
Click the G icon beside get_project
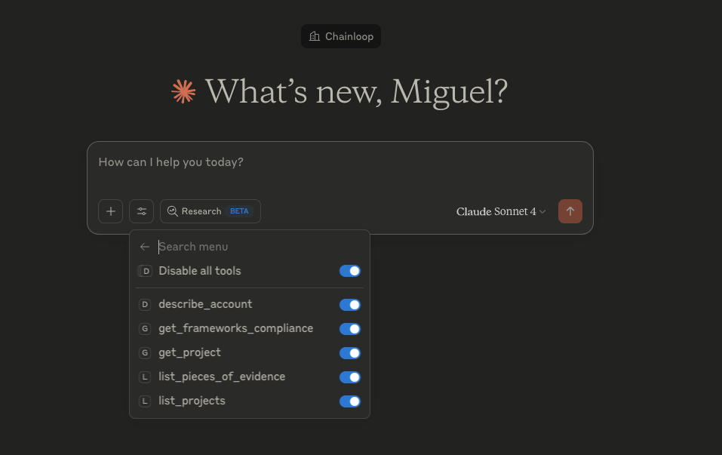[x=145, y=353]
